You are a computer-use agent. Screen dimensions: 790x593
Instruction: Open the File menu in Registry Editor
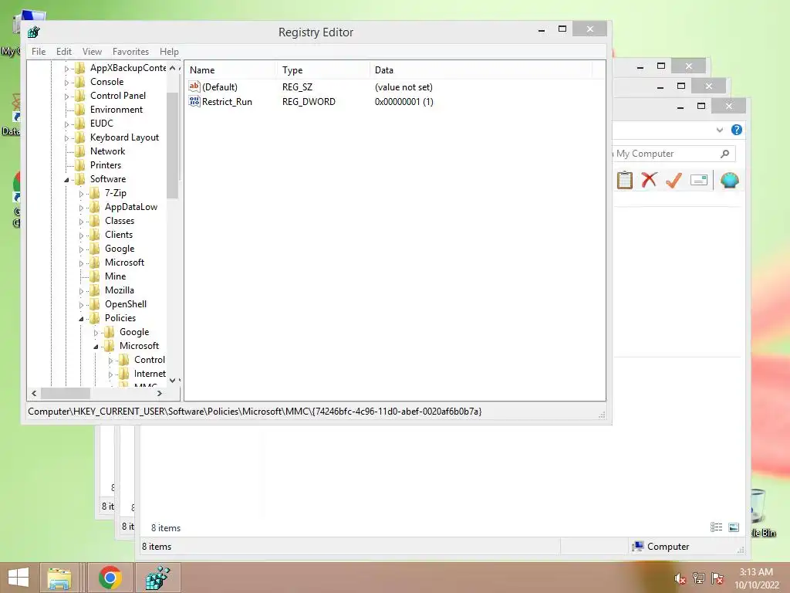[x=39, y=52]
